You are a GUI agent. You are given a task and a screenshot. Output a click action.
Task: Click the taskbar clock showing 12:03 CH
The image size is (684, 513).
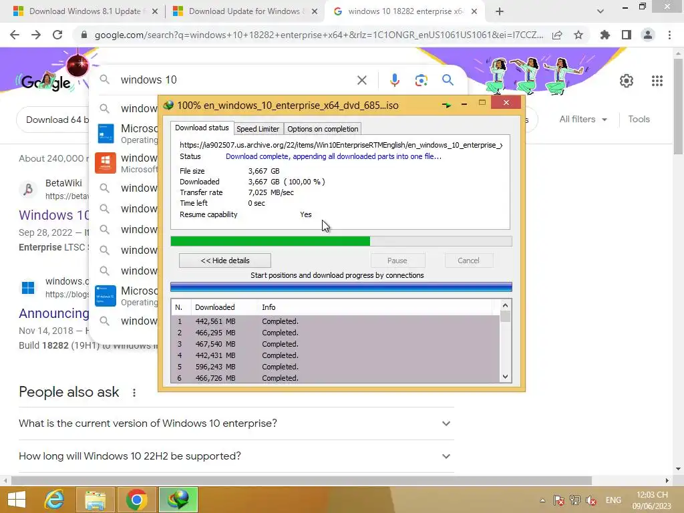click(652, 500)
